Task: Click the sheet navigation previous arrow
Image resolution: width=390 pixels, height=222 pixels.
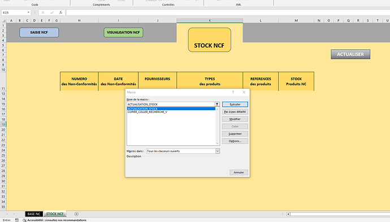Action: click(7, 214)
